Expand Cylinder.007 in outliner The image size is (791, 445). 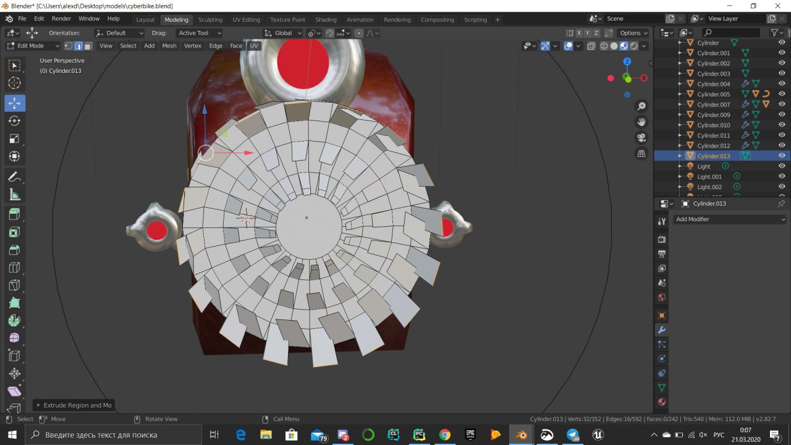(x=680, y=104)
